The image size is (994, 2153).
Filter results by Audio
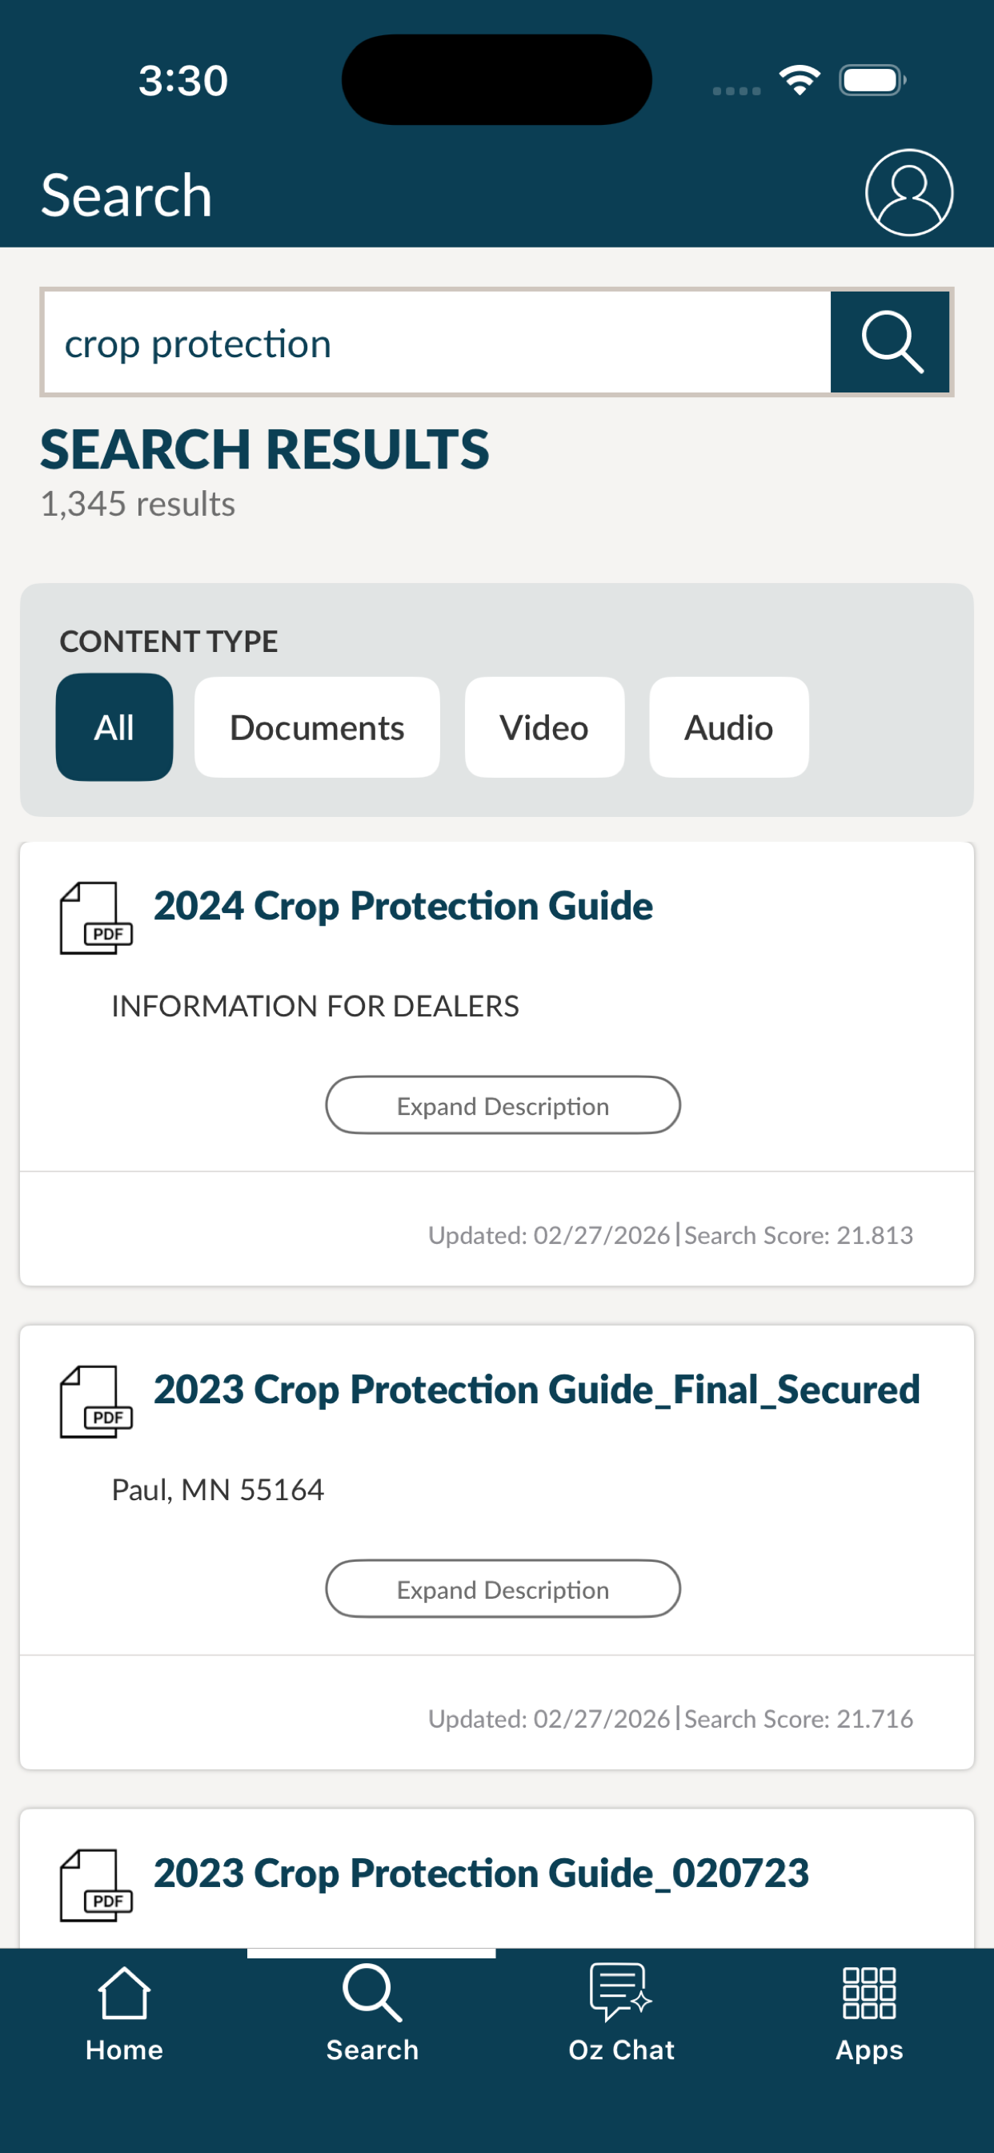click(x=729, y=727)
